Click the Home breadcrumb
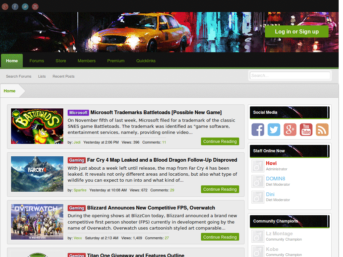 click(10, 91)
